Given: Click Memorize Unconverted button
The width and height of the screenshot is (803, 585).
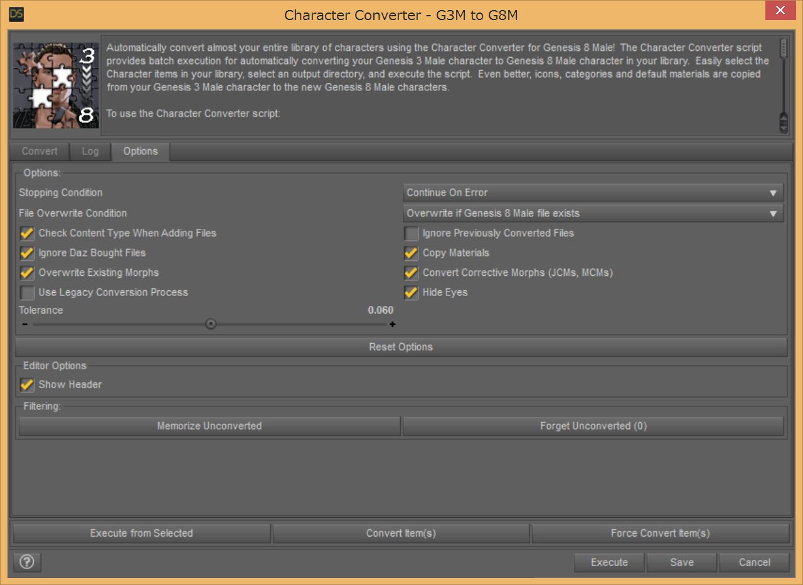Looking at the screenshot, I should (210, 426).
